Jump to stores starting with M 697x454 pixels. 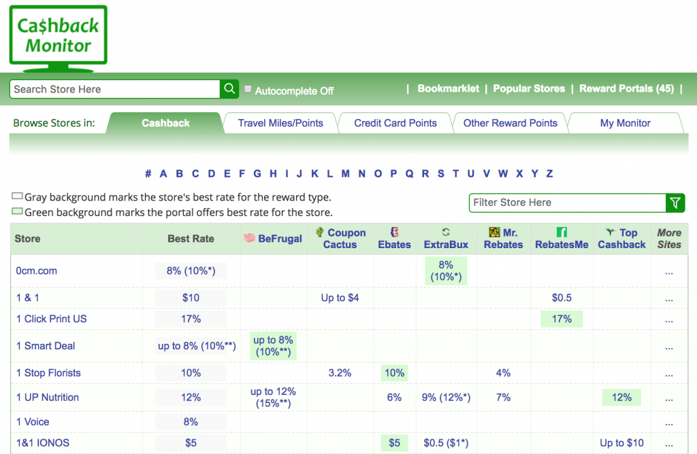point(345,173)
